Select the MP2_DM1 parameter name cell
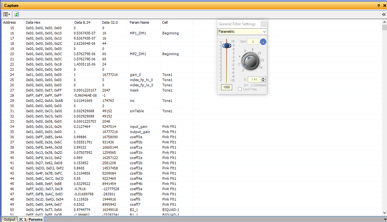Screen dimensions: 387x222 [x=138, y=54]
